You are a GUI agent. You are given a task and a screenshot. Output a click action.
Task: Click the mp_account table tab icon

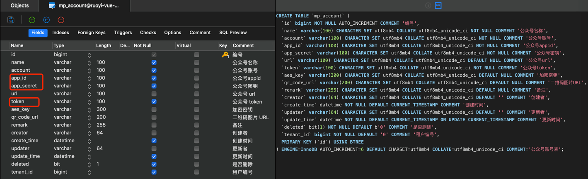click(52, 6)
